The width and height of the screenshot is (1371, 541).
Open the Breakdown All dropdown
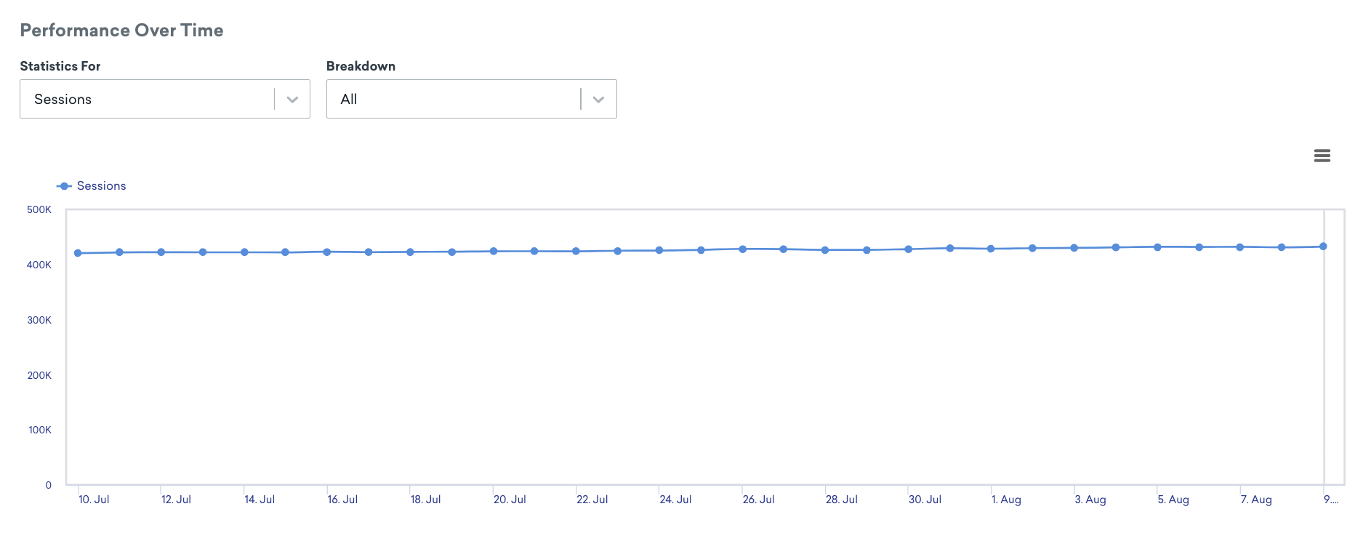point(471,99)
